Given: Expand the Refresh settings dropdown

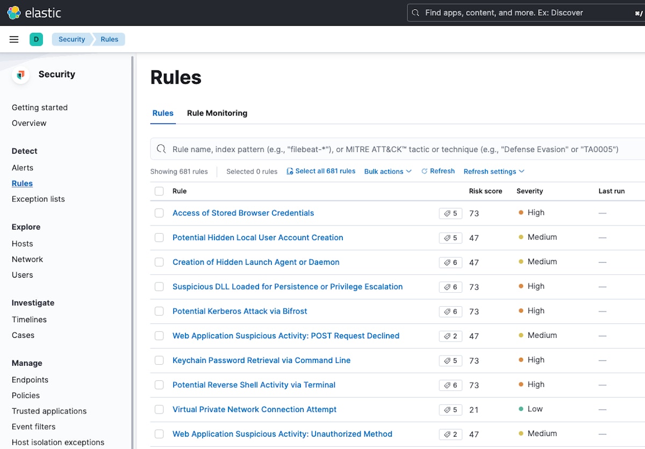Looking at the screenshot, I should [x=493, y=171].
